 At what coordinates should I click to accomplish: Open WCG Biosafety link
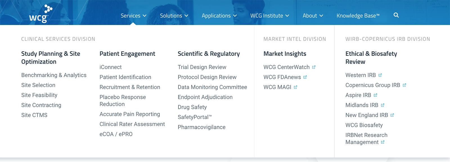click(364, 125)
